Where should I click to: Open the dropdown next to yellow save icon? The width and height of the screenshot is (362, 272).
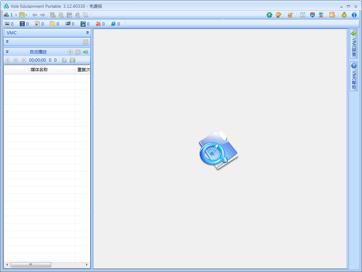[x=27, y=15]
